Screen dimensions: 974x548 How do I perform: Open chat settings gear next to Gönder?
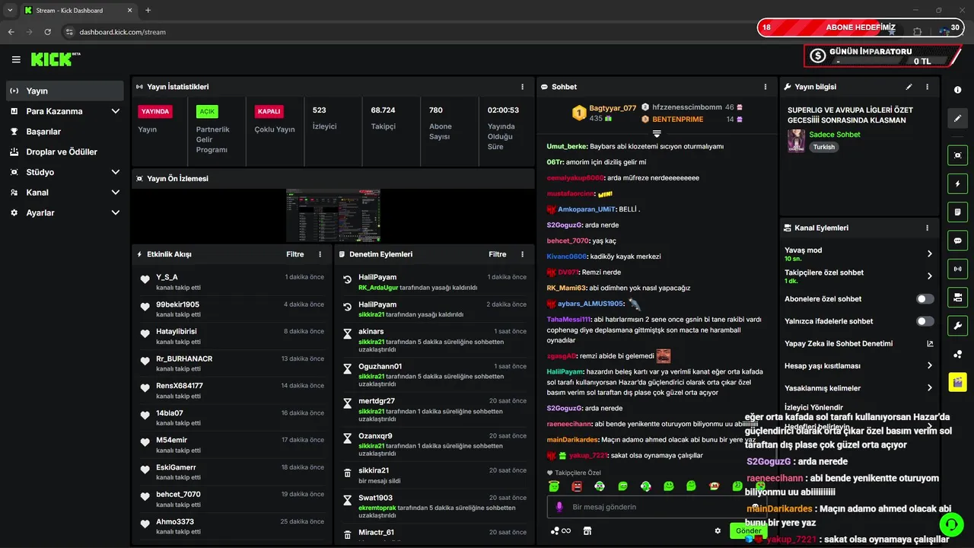(717, 530)
